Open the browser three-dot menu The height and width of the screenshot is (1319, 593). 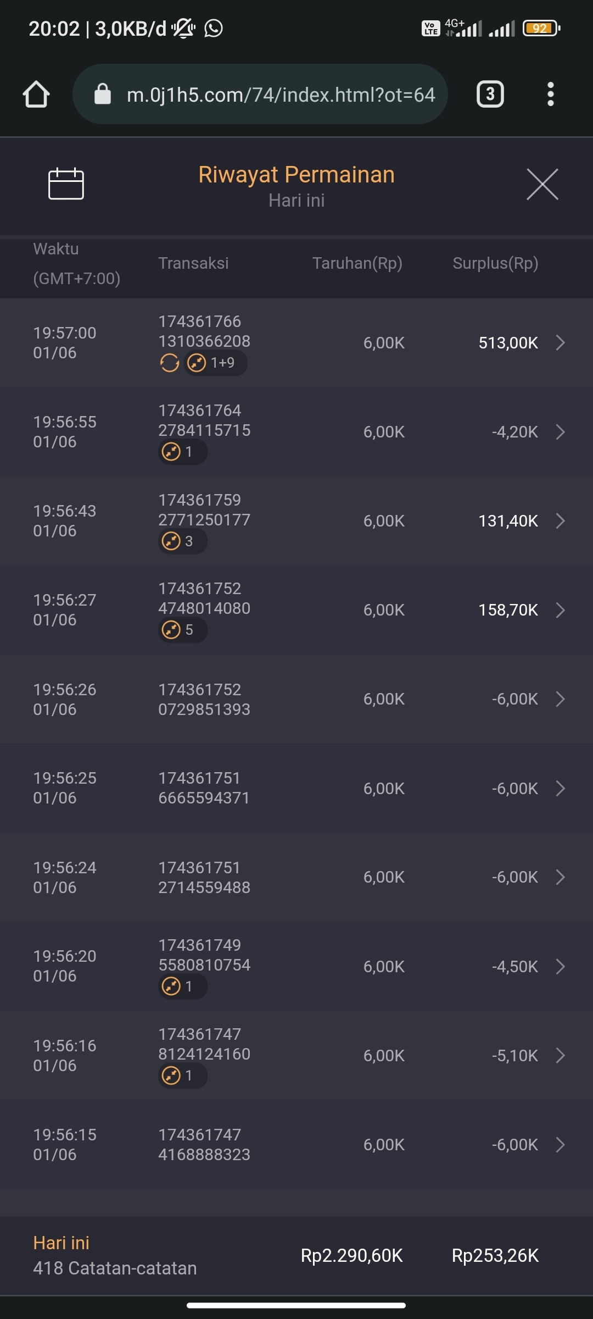pos(550,94)
